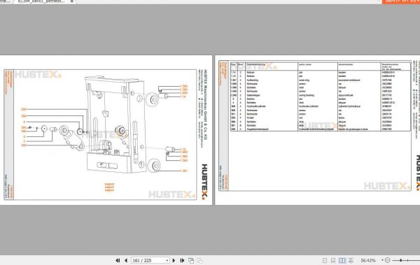Click the right page parts list table
Screen dimensions: 420x265
pyautogui.click(x=320, y=96)
